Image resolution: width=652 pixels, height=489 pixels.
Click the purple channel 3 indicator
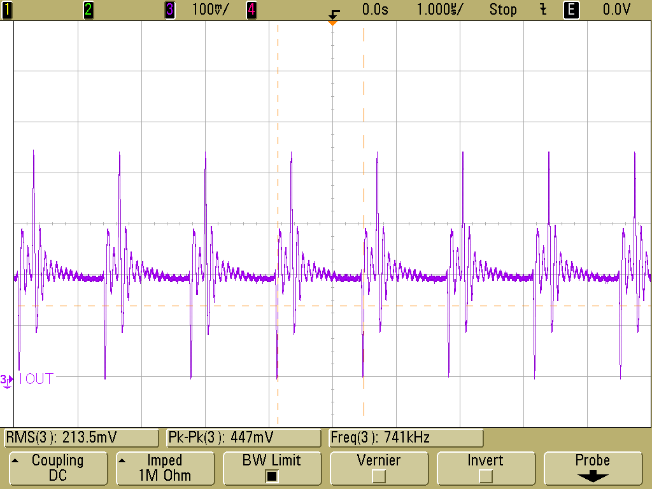[169, 10]
